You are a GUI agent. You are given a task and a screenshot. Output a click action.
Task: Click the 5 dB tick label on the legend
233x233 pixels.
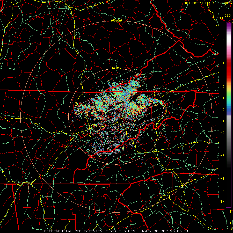[223, 52]
